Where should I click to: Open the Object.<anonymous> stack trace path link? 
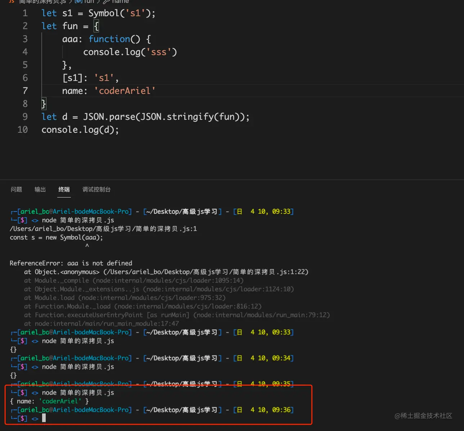click(206, 272)
